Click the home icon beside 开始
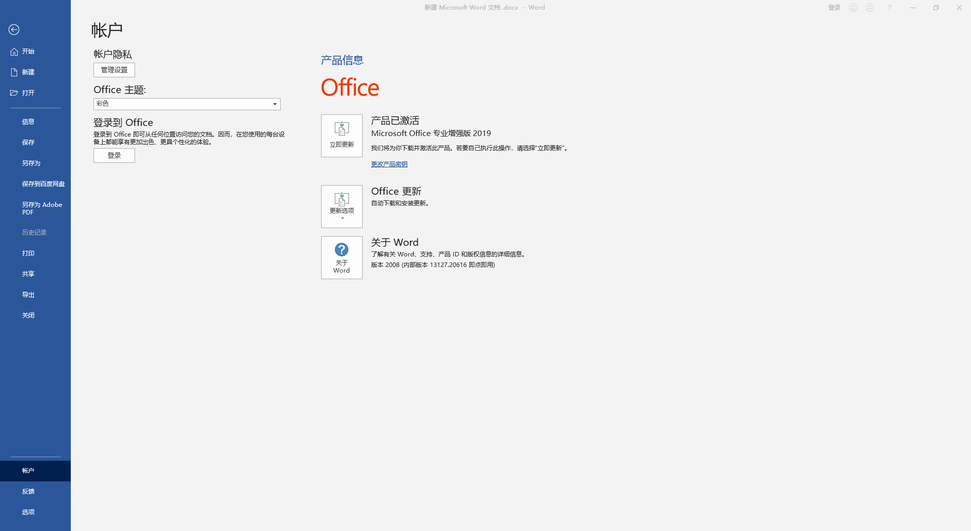 (14, 52)
